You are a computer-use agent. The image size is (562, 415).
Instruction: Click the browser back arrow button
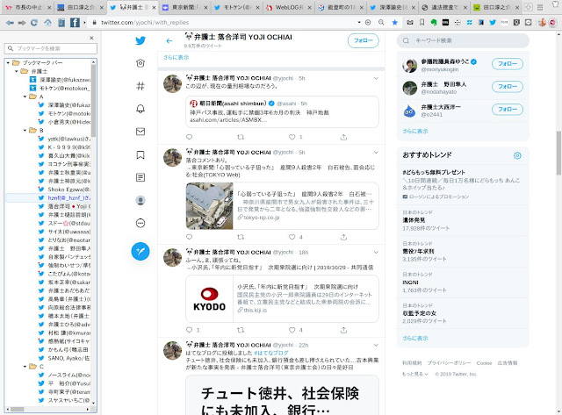click(10, 23)
